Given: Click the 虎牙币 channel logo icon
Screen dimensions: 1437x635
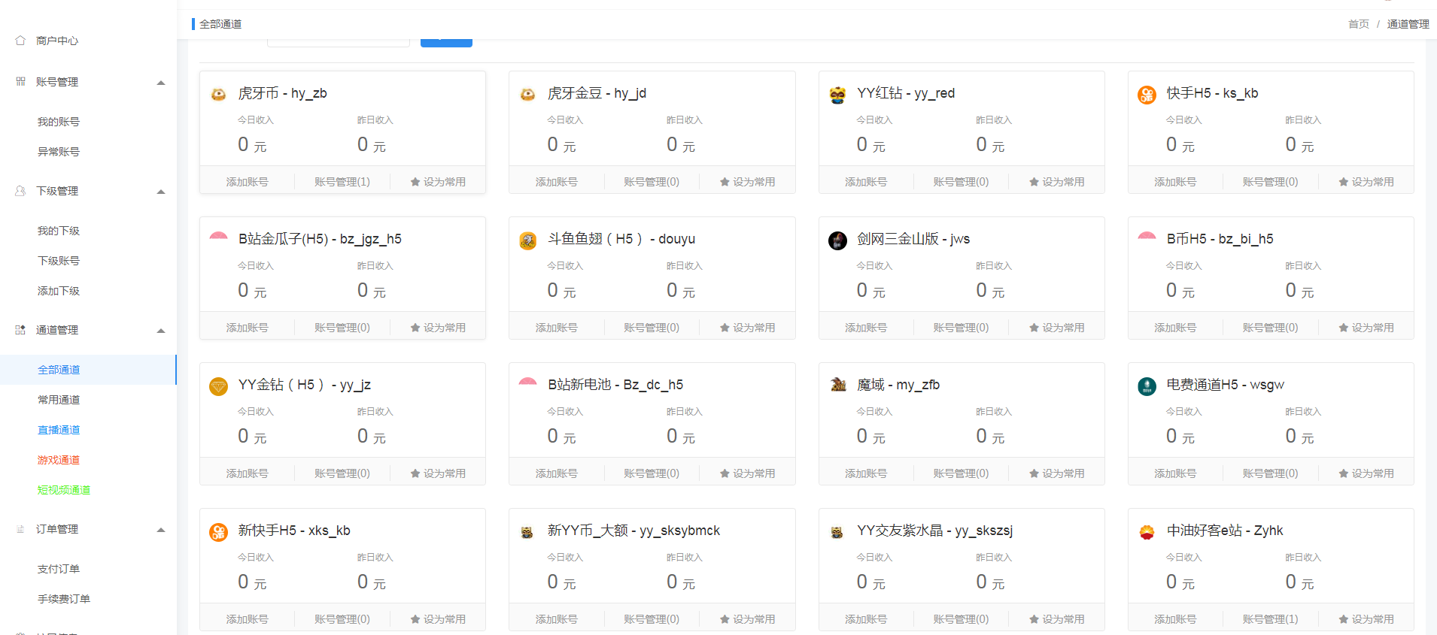Looking at the screenshot, I should [x=218, y=95].
